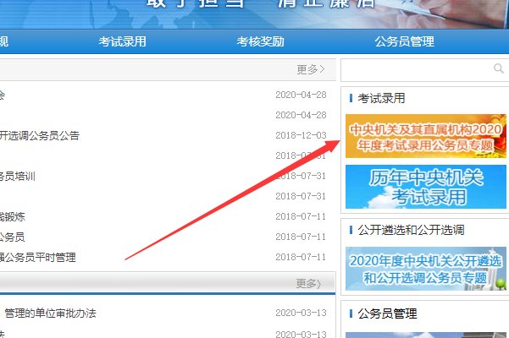This screenshot has height=338, width=509.
Task: Click 考试录用 sidebar section heading
Action: 381,98
